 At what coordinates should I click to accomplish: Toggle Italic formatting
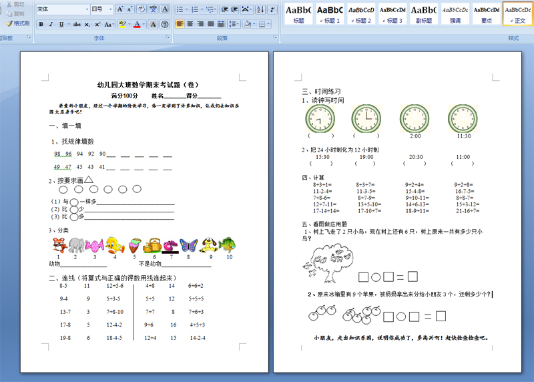pyautogui.click(x=51, y=24)
